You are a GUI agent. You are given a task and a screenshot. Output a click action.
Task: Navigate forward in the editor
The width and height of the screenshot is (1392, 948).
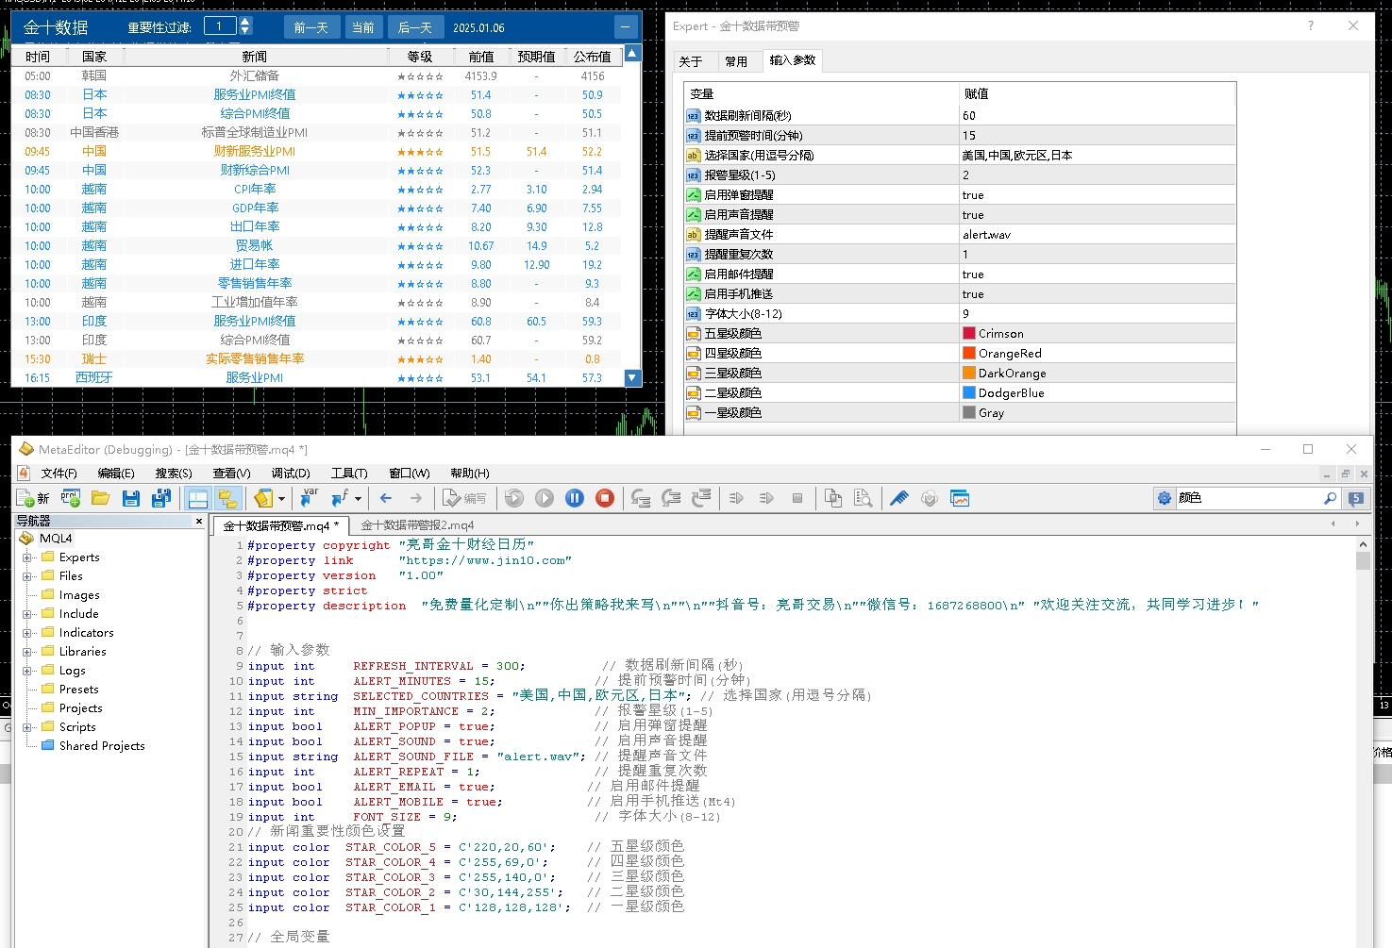coord(416,498)
